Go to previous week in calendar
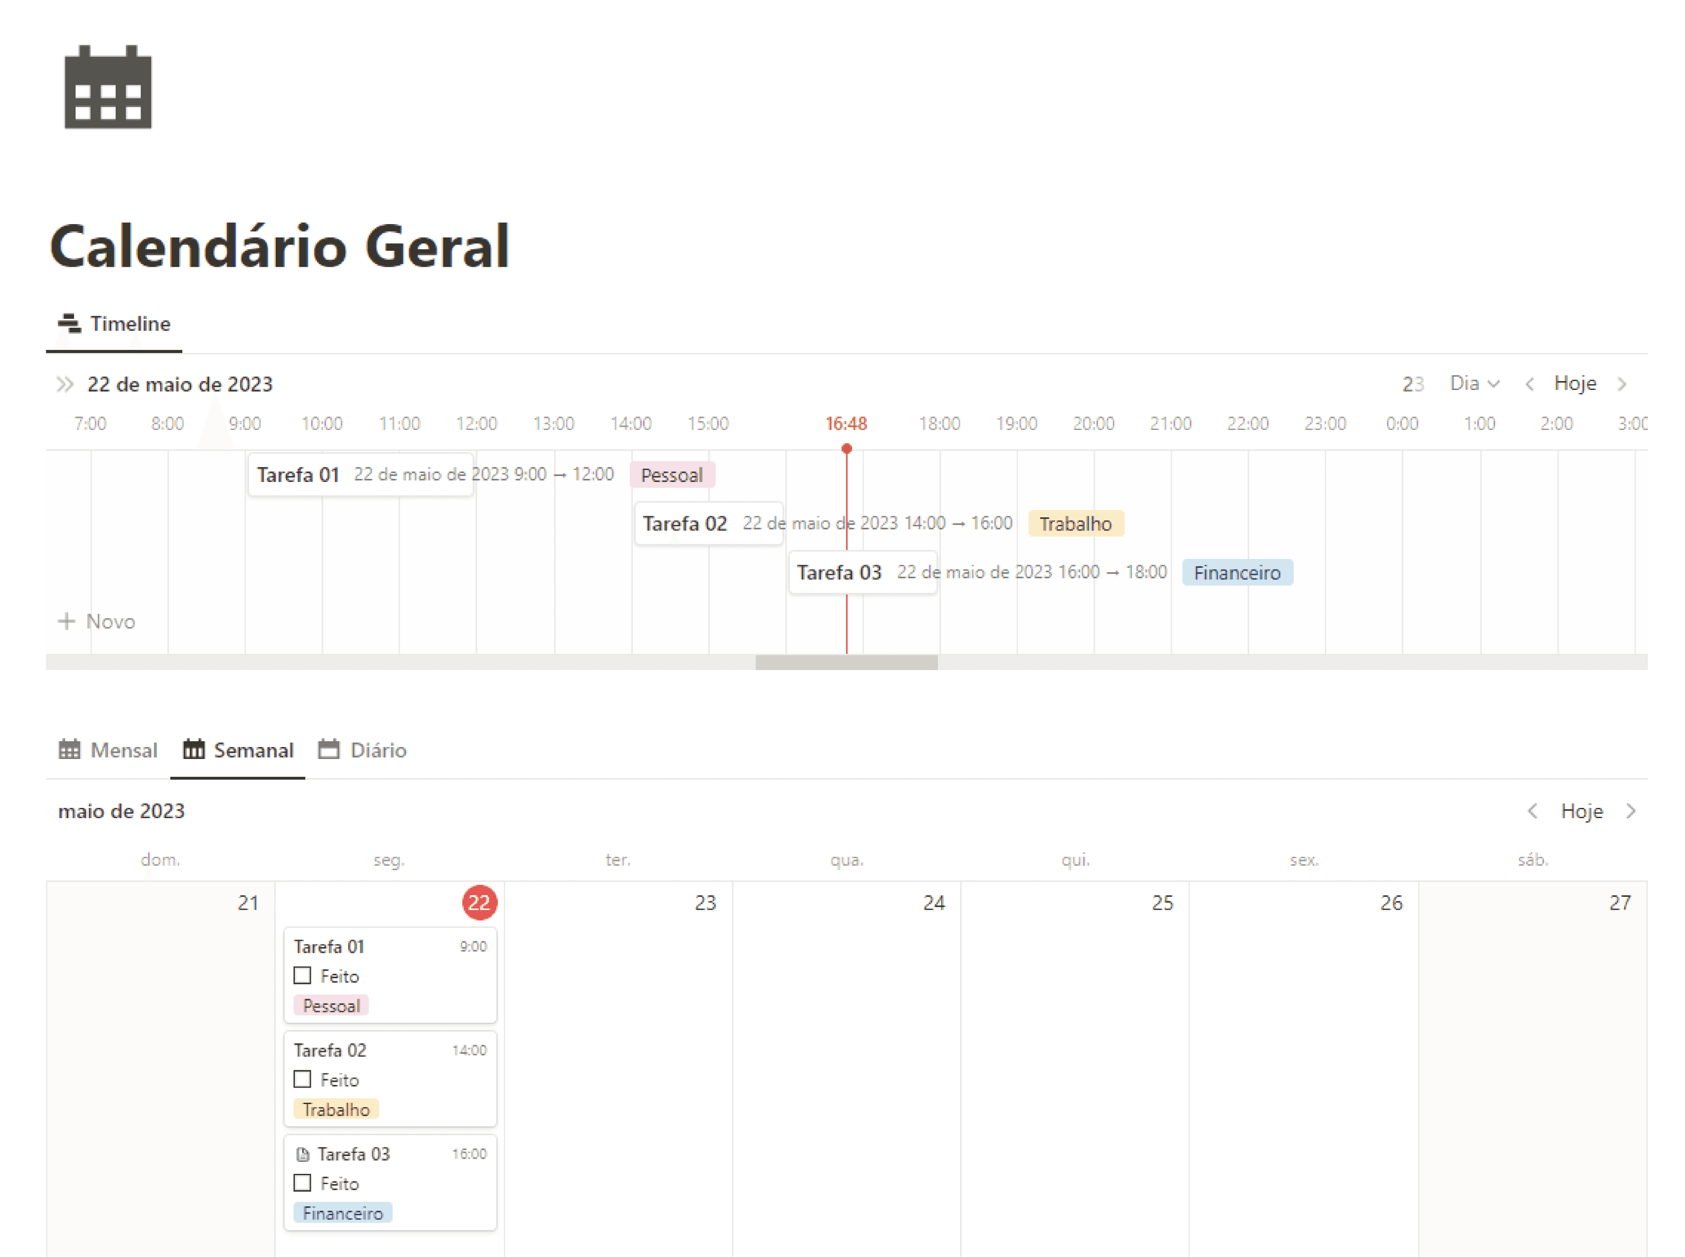 coord(1533,811)
